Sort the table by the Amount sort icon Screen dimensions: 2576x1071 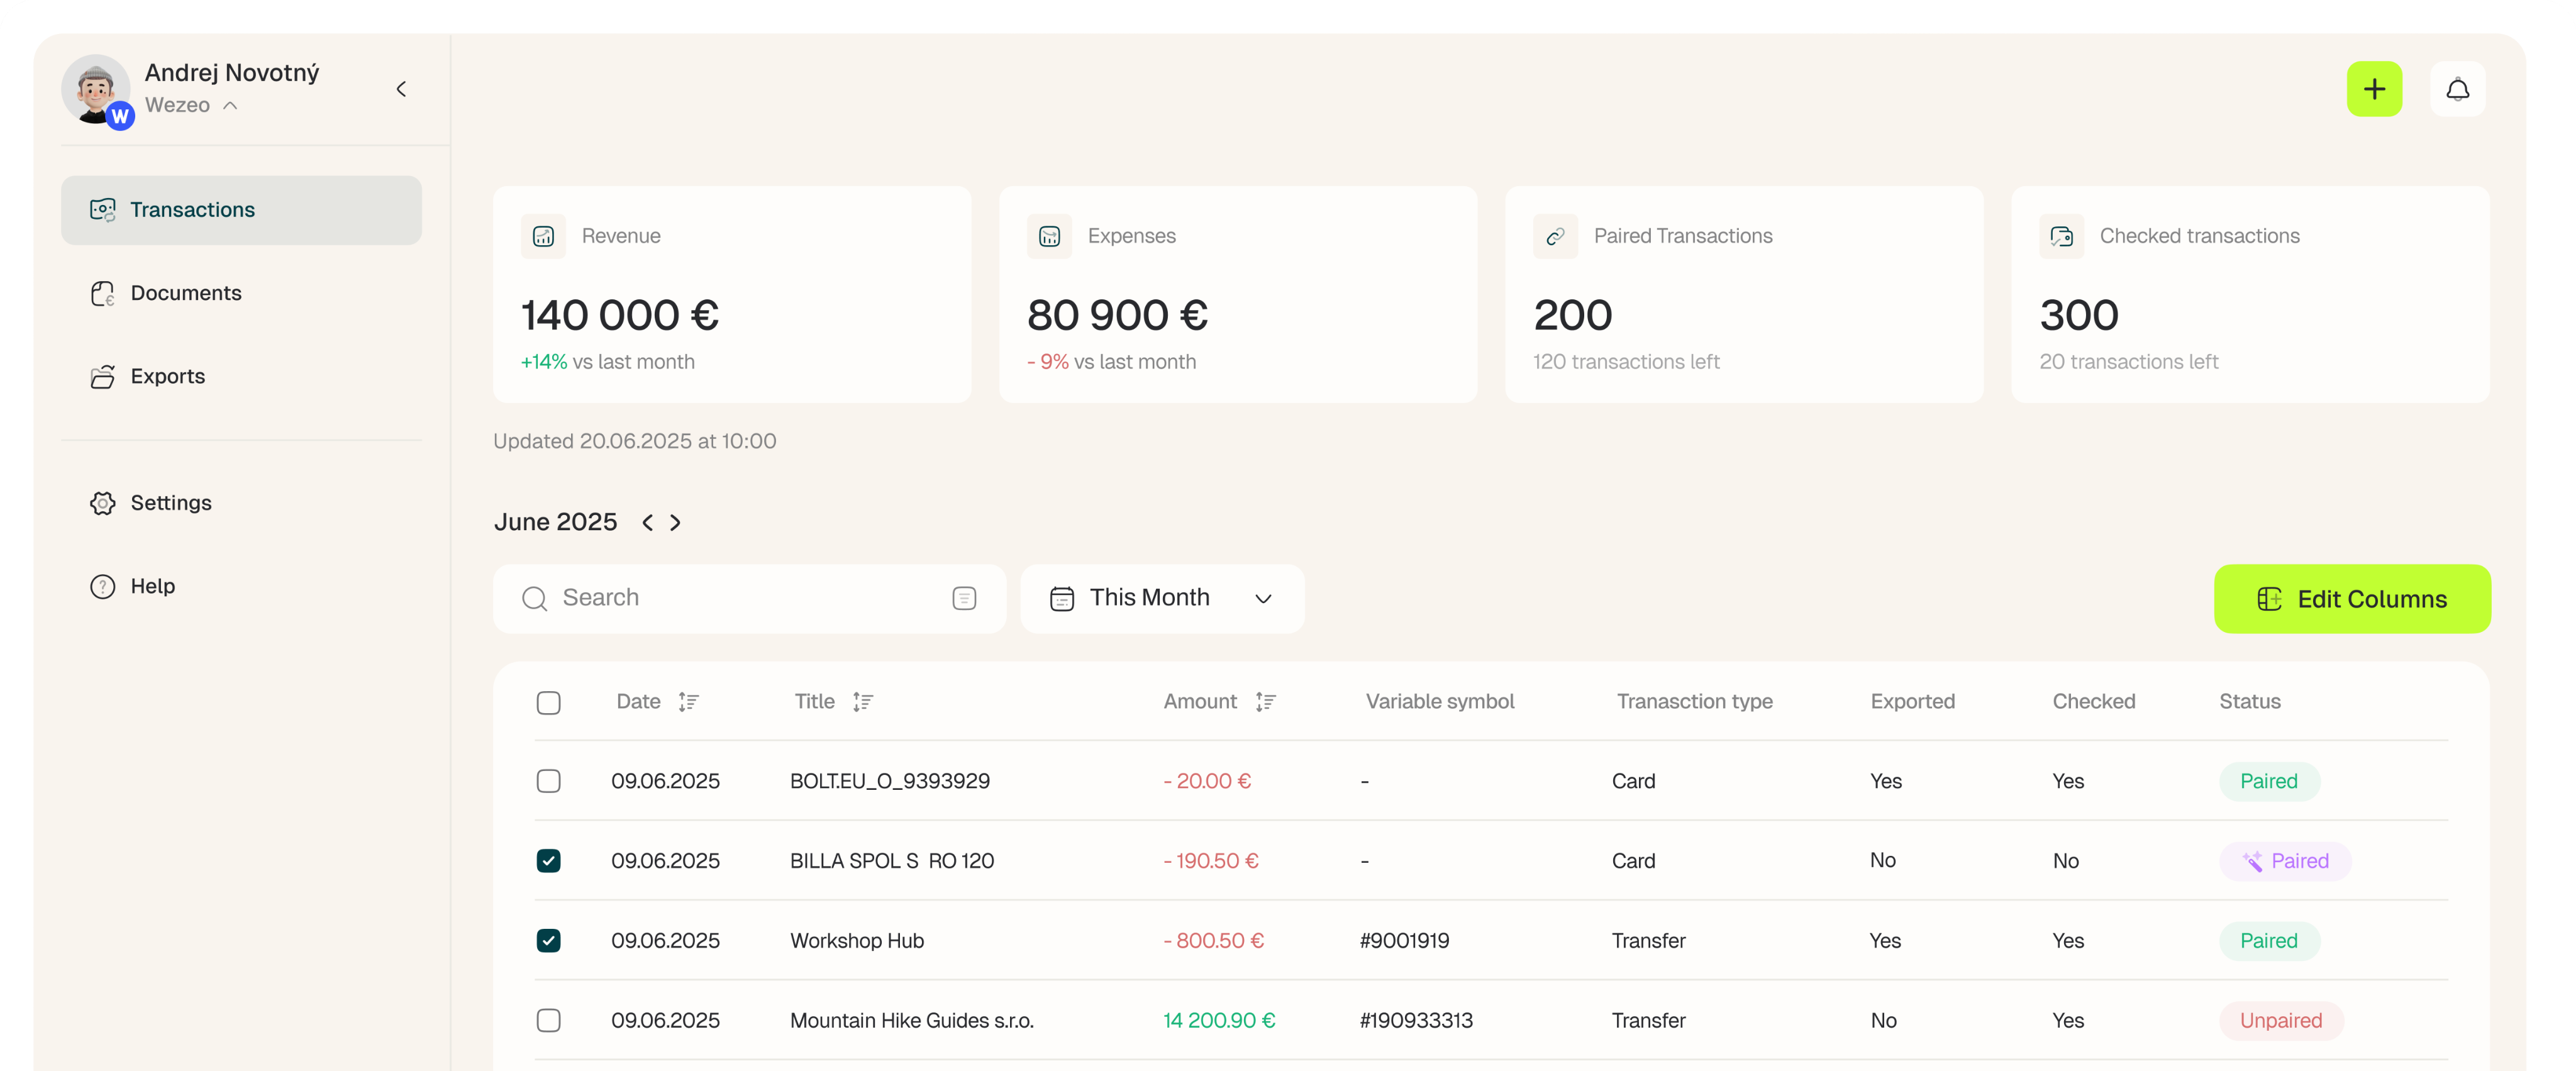point(1265,702)
